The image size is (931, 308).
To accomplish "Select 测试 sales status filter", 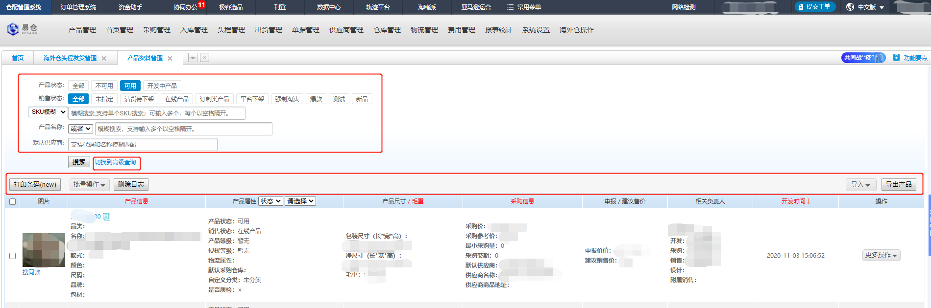I will [339, 99].
